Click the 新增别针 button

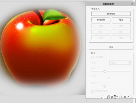pyautogui.click(x=101, y=20)
